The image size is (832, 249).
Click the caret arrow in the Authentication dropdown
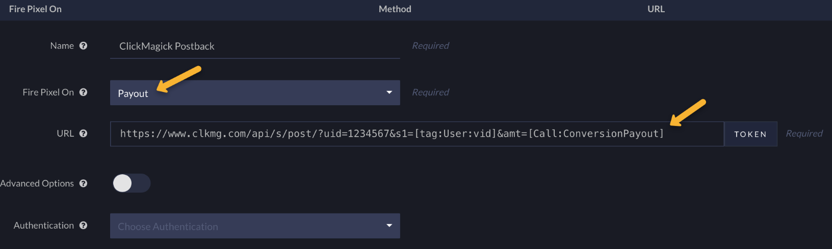[x=389, y=226]
